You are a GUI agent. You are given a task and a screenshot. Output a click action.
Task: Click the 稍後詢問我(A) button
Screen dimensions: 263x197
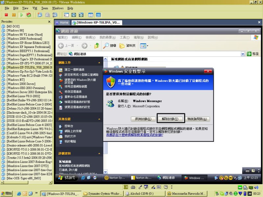(197, 119)
